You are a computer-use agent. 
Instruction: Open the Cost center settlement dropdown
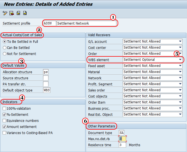pyautogui.click(x=180, y=48)
